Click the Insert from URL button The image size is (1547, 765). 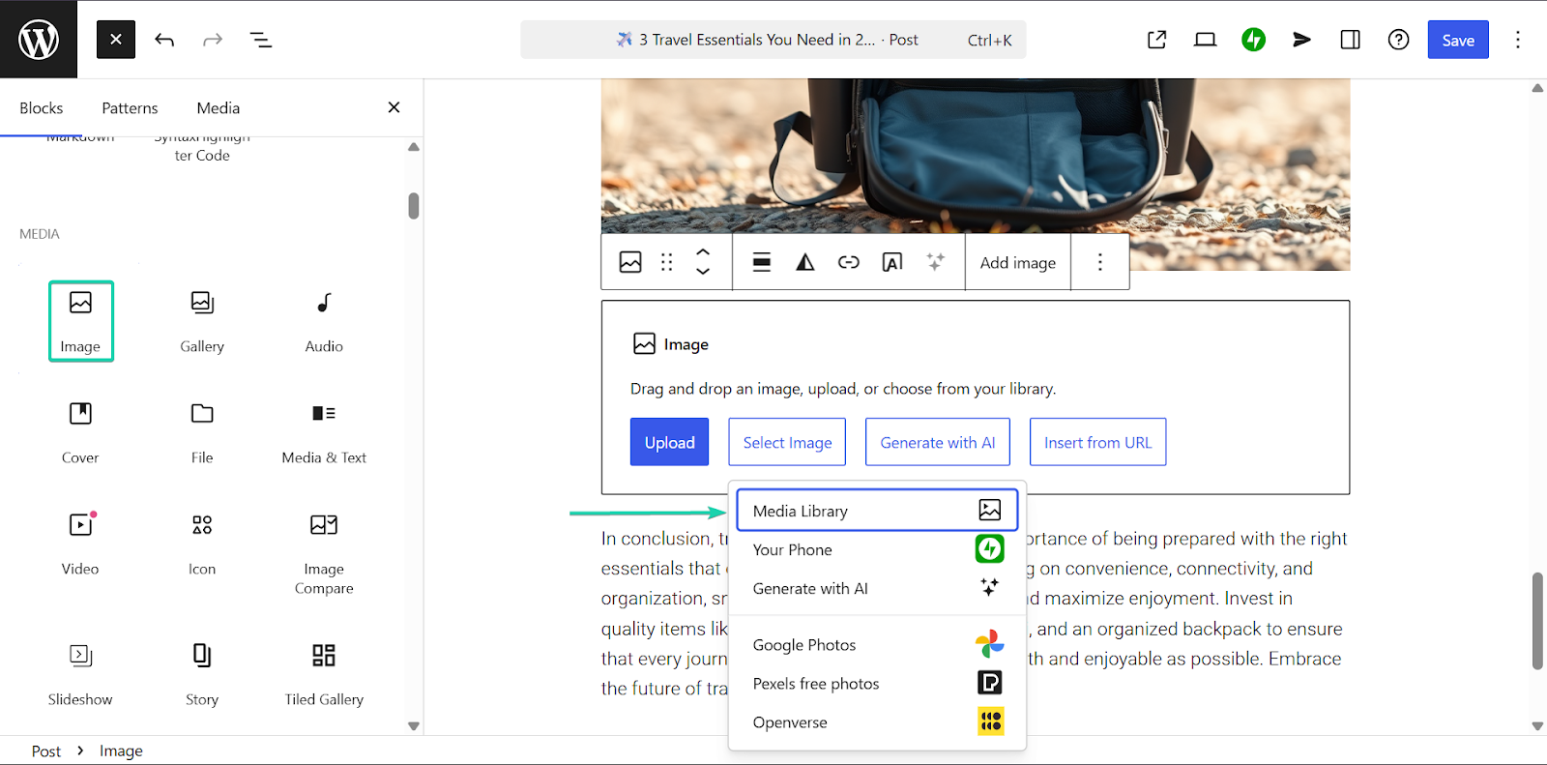click(x=1098, y=442)
